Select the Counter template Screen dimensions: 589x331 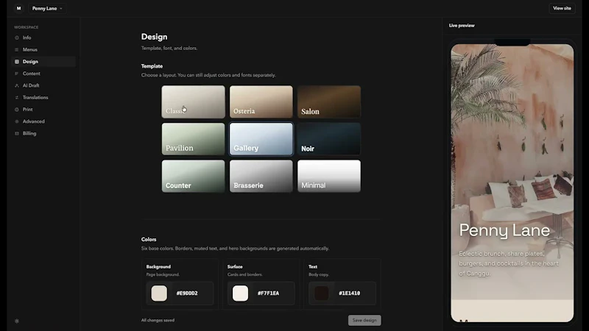pyautogui.click(x=193, y=176)
